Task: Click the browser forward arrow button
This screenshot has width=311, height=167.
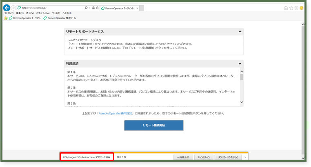Action: (13, 8)
